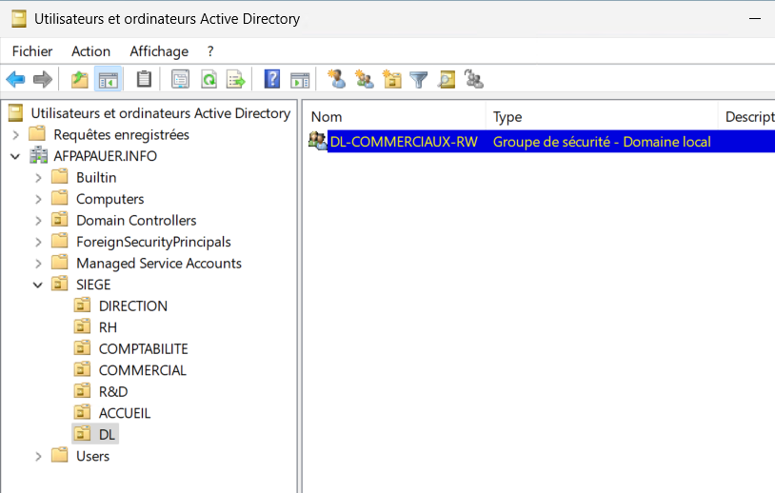This screenshot has height=493, width=775.
Task: Click the filter funnel icon
Action: [419, 80]
